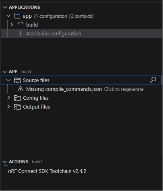Collapse the APP build section

[x=5, y=72]
